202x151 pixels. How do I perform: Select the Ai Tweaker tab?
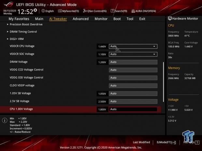click(x=58, y=19)
